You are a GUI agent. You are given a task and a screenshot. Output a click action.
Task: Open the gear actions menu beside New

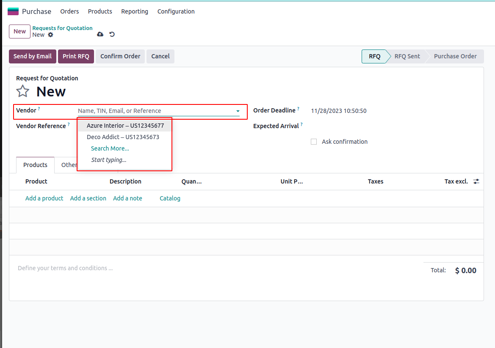tap(50, 35)
